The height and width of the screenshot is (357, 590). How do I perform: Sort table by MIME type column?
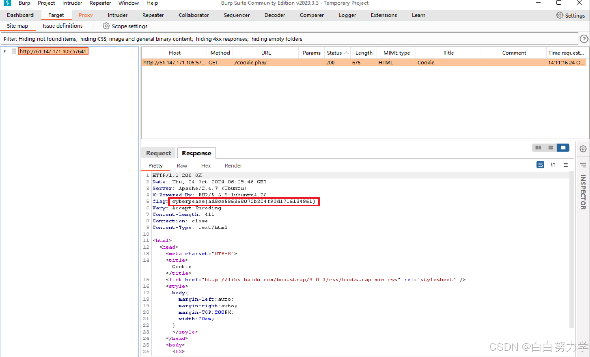coord(396,53)
